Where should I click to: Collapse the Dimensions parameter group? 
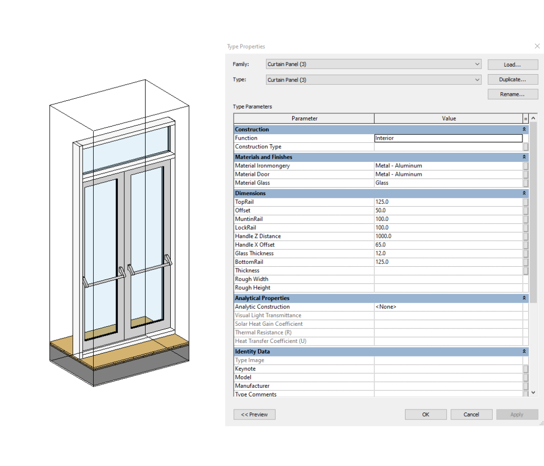click(524, 193)
